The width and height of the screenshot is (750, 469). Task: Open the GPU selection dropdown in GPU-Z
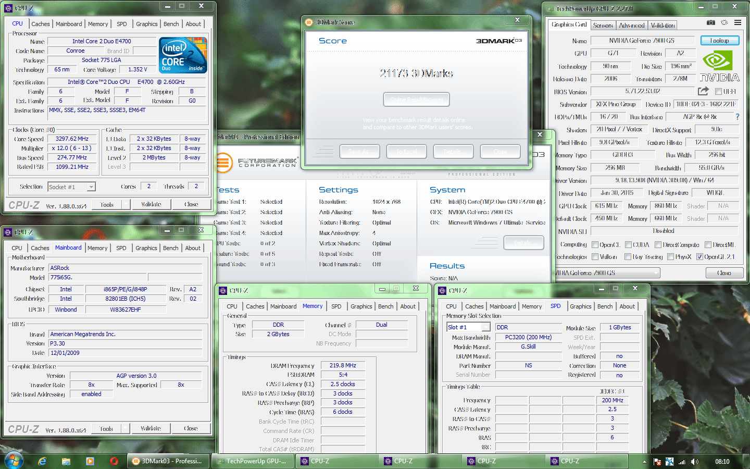coord(656,273)
